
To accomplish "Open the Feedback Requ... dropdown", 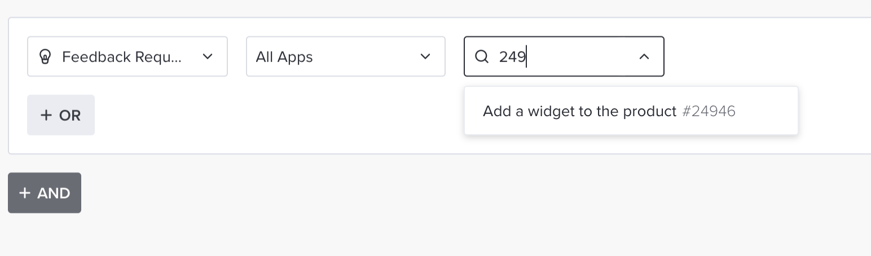I will 127,56.
